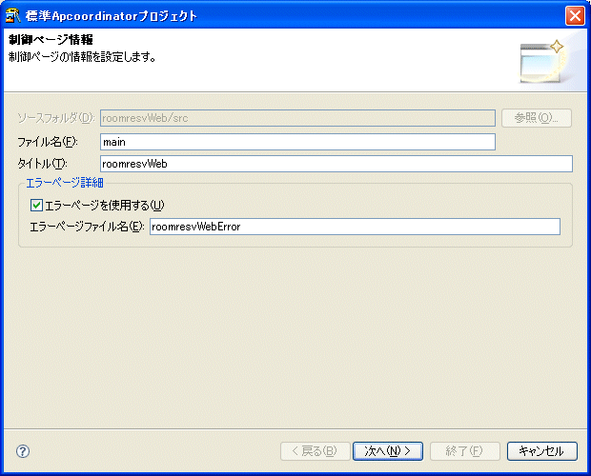Click the エラーページファイル名(E): label
Viewport: 591px width, 476px height.
point(87,227)
